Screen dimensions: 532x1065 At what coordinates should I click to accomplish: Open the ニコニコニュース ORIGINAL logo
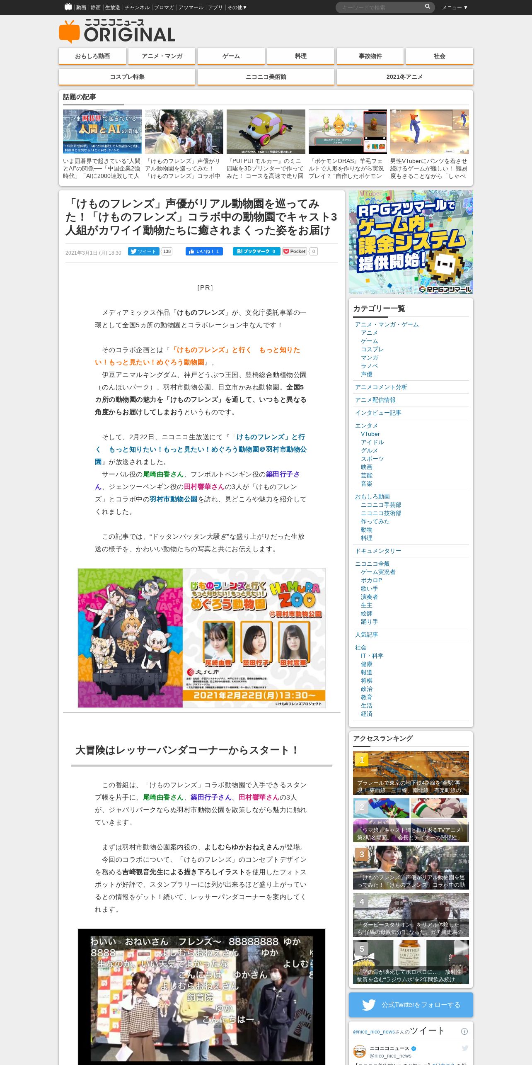coord(117,31)
